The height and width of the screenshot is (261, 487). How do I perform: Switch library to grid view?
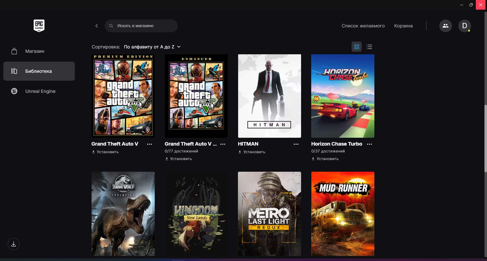click(357, 47)
